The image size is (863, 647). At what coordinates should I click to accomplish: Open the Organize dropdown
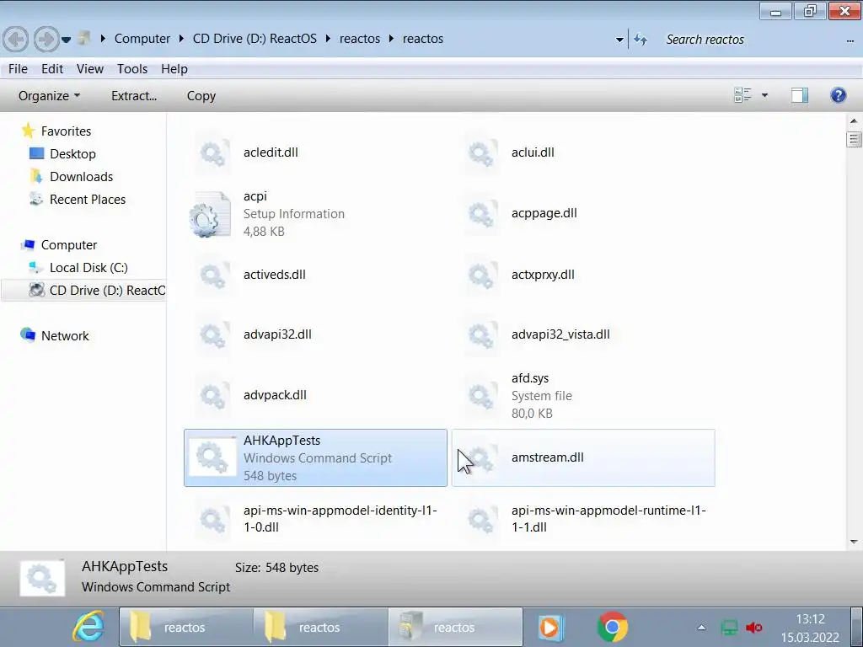pyautogui.click(x=49, y=96)
